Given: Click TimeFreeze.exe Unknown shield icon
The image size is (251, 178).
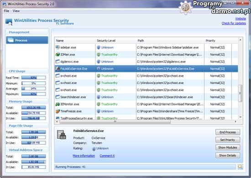Looking at the screenshot, I should point(99,111).
